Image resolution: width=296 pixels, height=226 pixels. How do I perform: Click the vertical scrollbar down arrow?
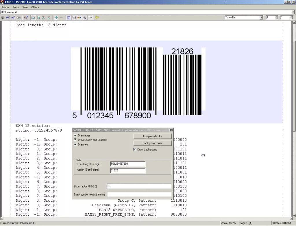pyautogui.click(x=294, y=215)
